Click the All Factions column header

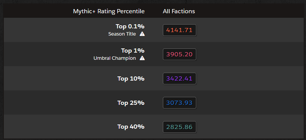(179, 11)
